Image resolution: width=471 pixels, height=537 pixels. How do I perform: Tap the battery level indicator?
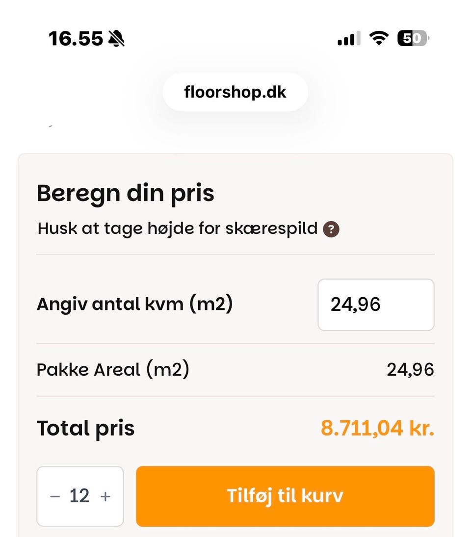point(413,38)
